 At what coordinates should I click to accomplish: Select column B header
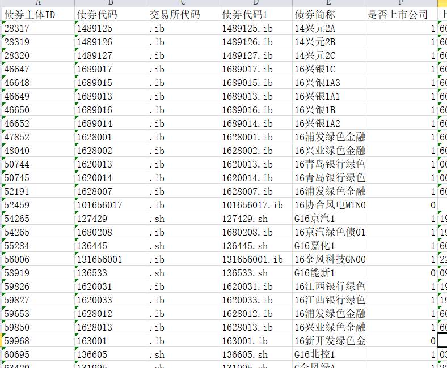[111, 3]
